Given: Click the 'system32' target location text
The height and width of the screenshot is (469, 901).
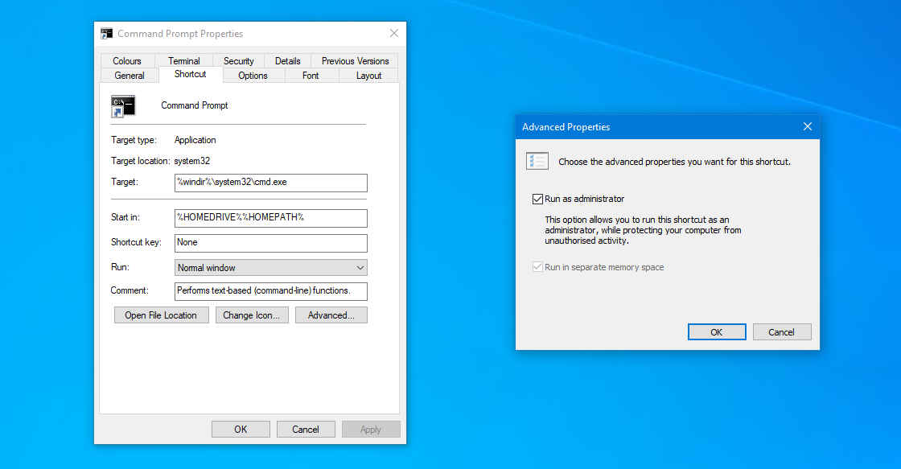Looking at the screenshot, I should tap(192, 161).
